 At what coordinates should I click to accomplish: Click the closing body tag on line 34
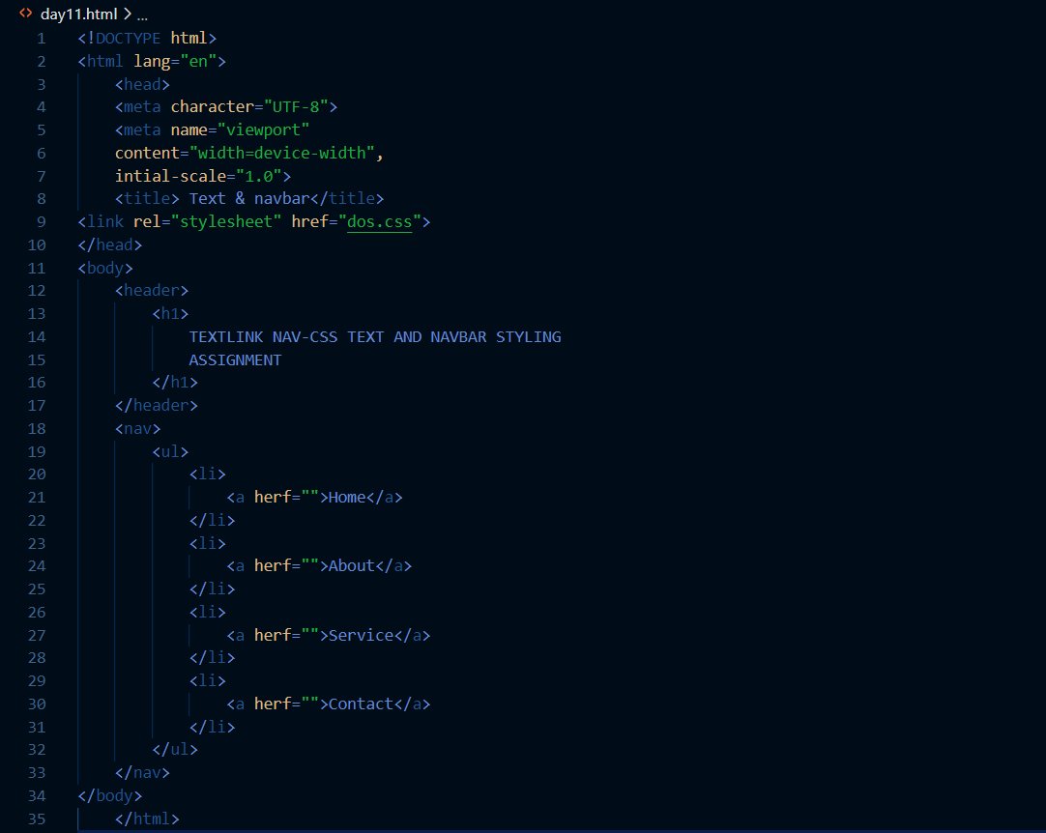pyautogui.click(x=110, y=796)
